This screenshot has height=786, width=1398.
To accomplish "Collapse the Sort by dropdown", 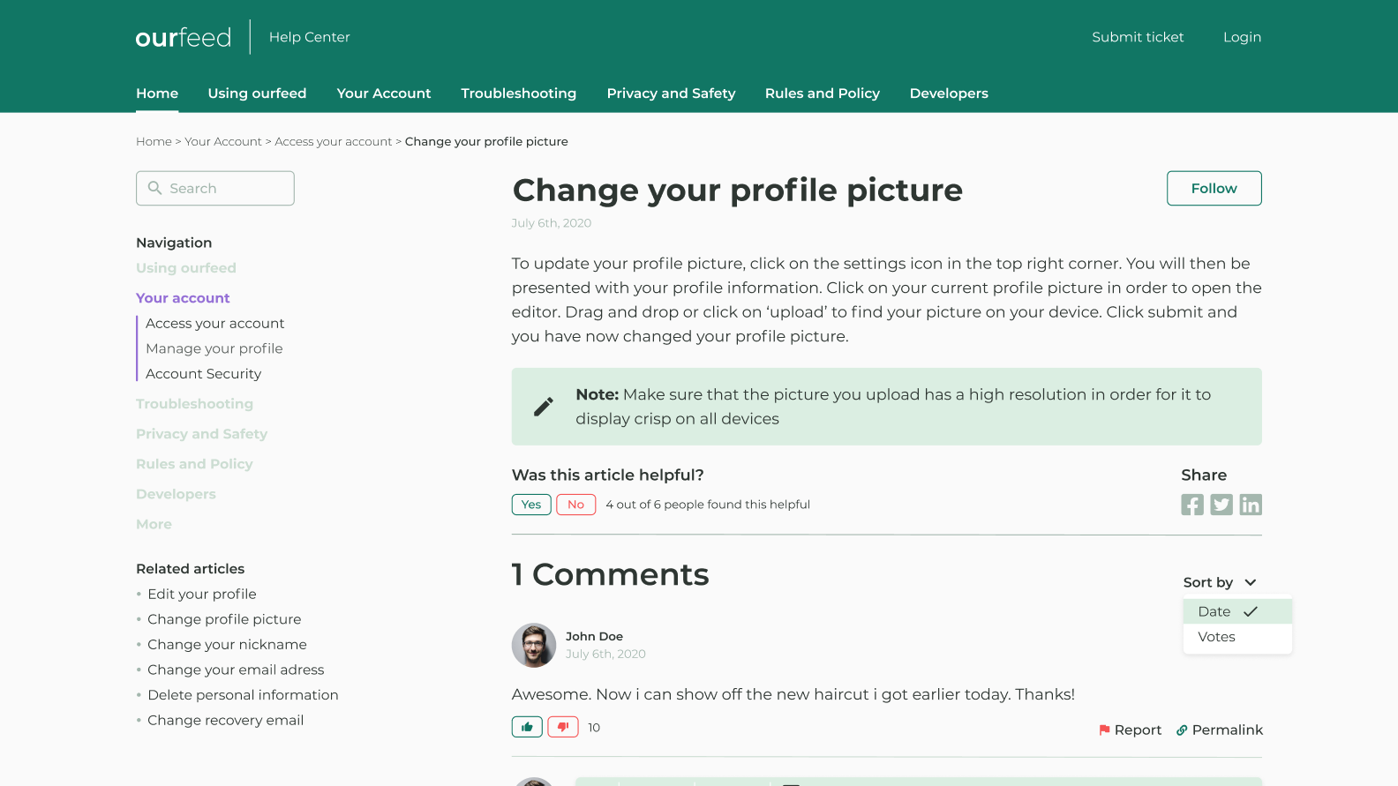I will [x=1220, y=582].
